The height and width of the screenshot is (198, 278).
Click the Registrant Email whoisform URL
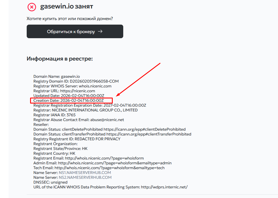[104, 158]
